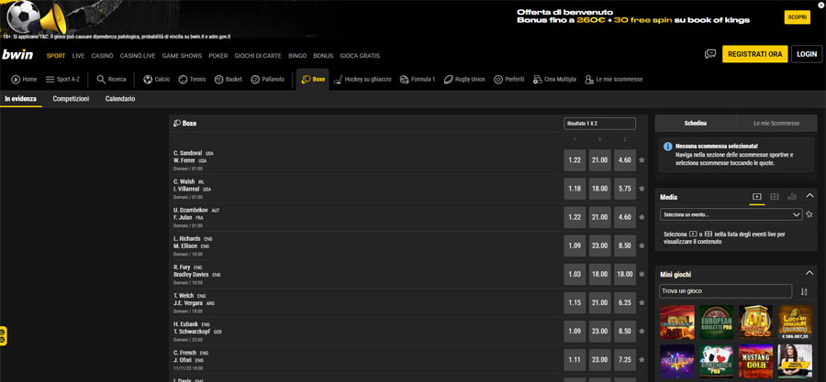Open Sport A-Z list
This screenshot has height=382, width=826.
[x=62, y=80]
